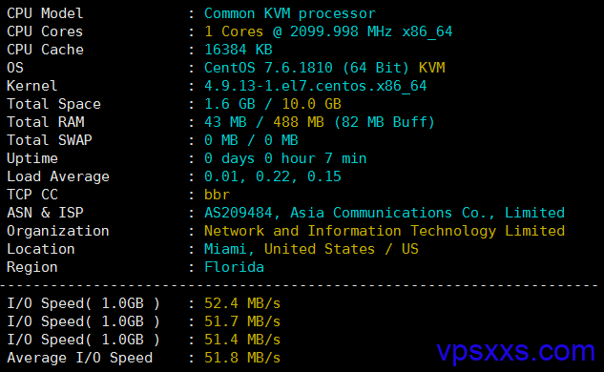Click the 16384 KB cache value

tap(238, 50)
